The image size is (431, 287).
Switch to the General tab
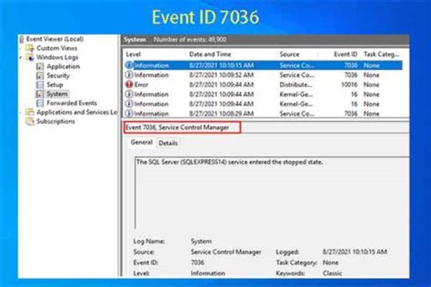[141, 142]
